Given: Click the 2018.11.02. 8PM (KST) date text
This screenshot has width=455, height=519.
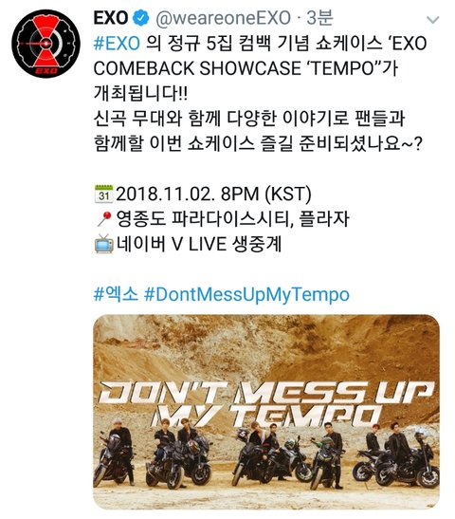Looking at the screenshot, I should pyautogui.click(x=213, y=194).
